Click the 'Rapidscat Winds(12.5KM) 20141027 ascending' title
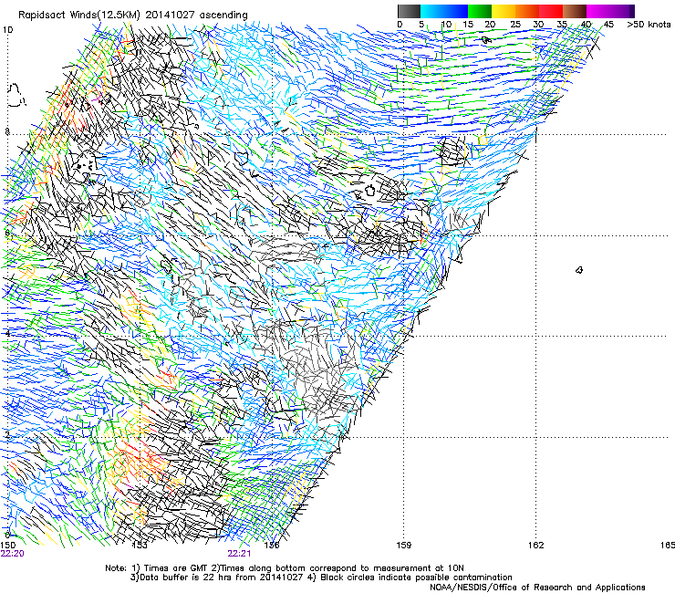 [x=133, y=16]
